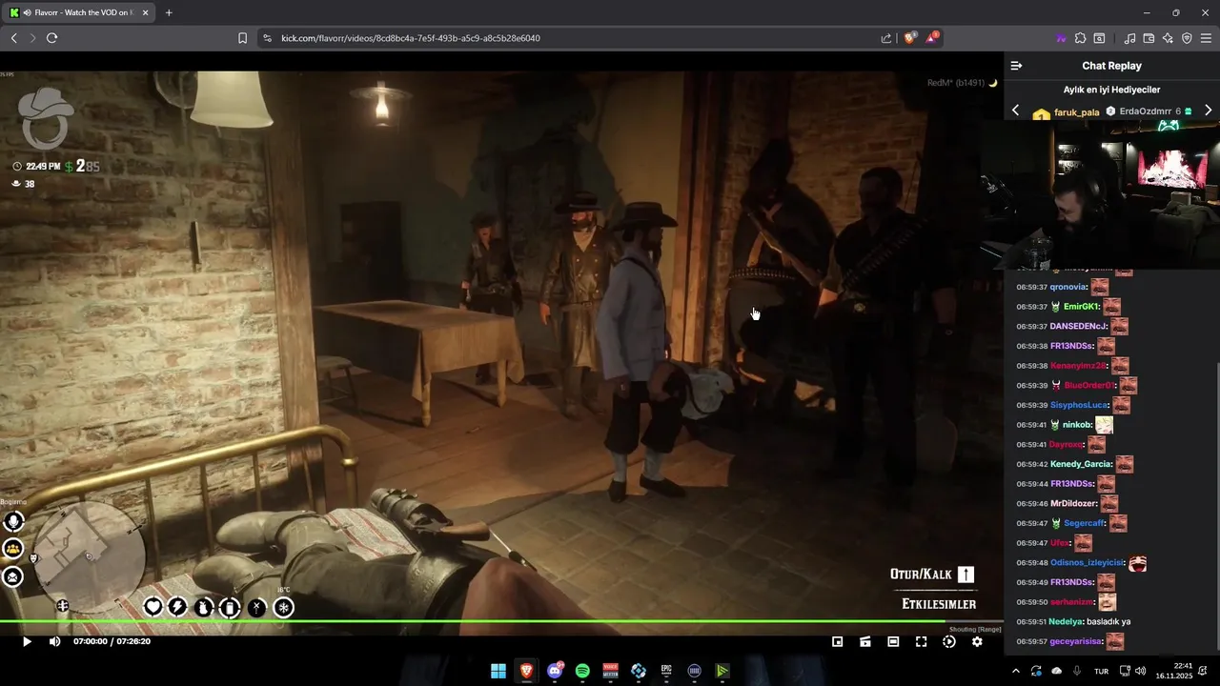Open the 7TV extension icon

pyautogui.click(x=1061, y=38)
